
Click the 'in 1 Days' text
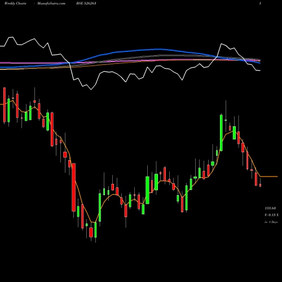271,222
